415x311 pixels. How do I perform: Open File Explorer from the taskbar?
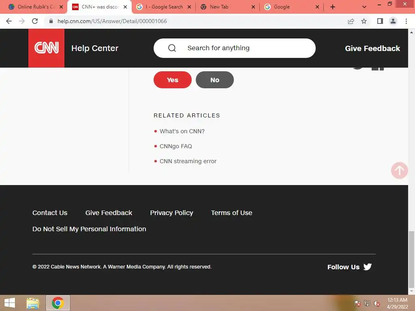(33, 303)
